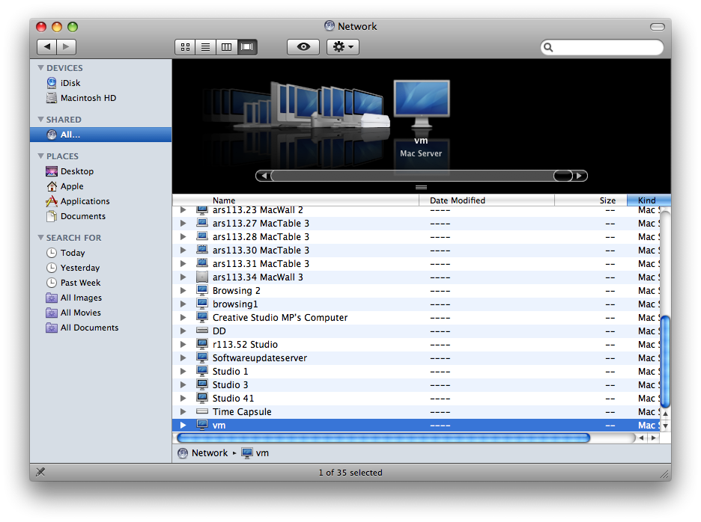Sort by the Kind column
The width and height of the screenshot is (701, 522).
[x=649, y=200]
